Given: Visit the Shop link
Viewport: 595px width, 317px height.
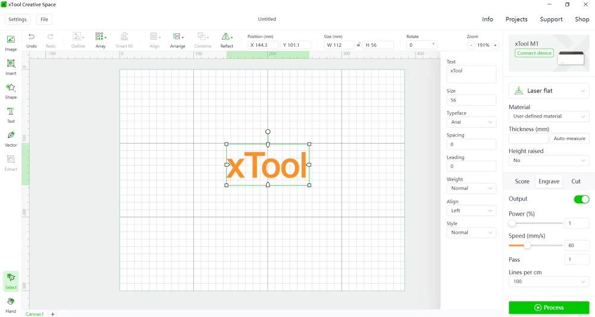Looking at the screenshot, I should click(582, 20).
